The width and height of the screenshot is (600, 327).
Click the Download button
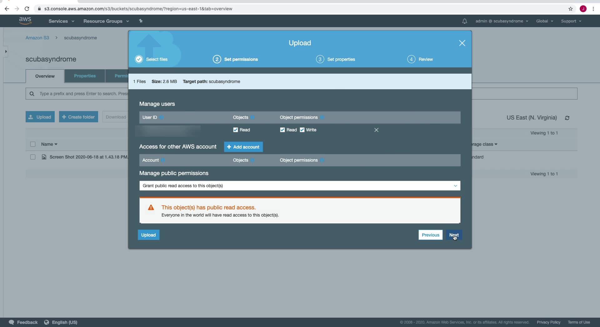116,117
